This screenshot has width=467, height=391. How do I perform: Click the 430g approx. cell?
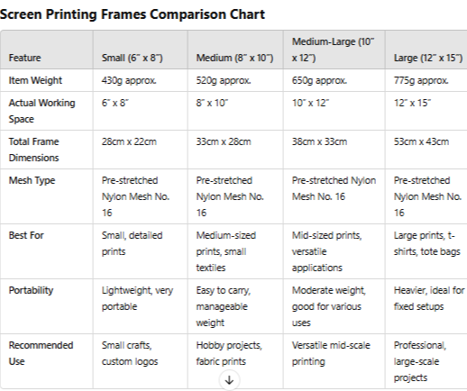(129, 80)
